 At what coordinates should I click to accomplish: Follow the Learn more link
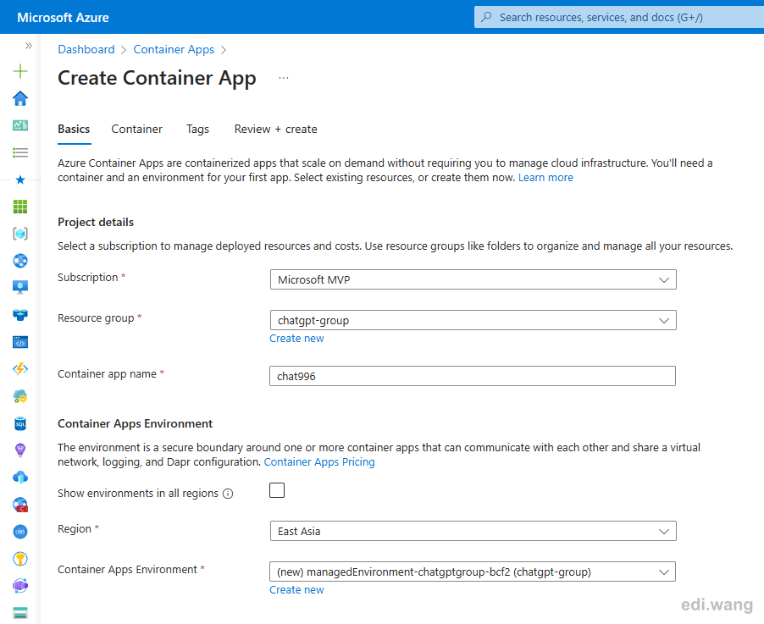point(545,178)
